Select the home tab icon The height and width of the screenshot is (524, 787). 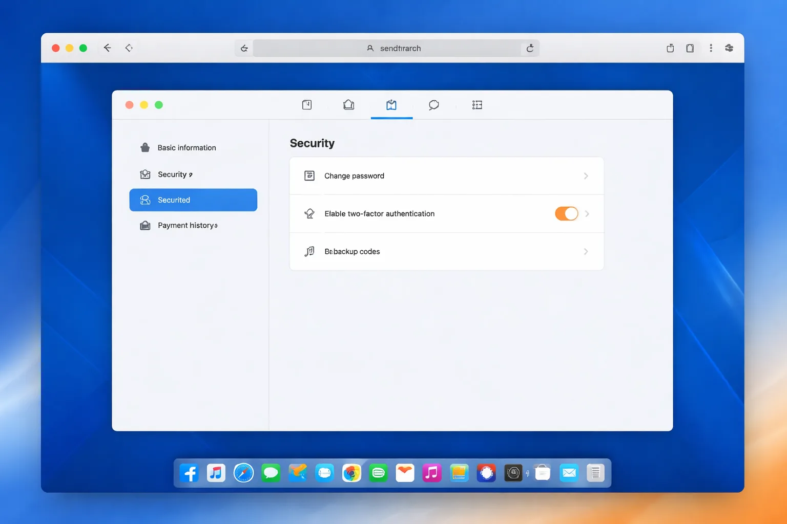click(348, 105)
